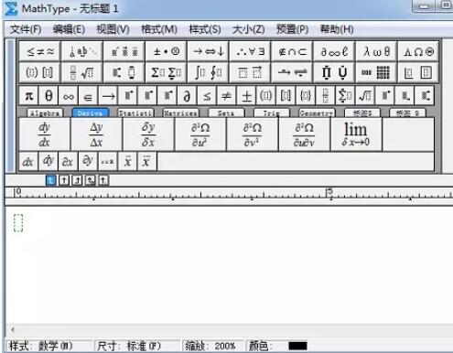Open matrix templates palette

pyautogui.click(x=376, y=72)
